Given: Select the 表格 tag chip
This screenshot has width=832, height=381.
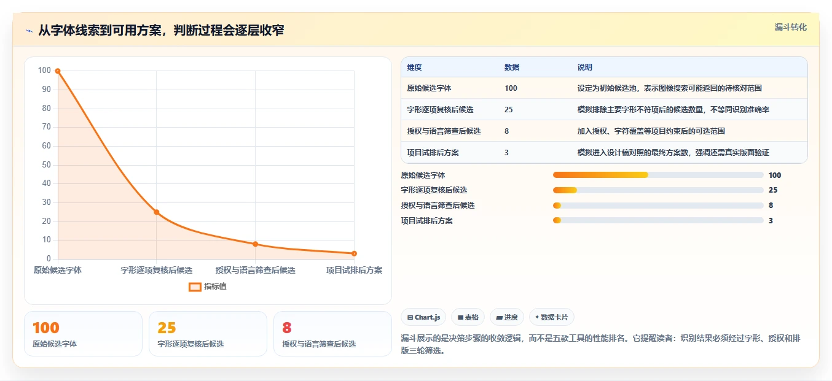Looking at the screenshot, I should coord(468,317).
